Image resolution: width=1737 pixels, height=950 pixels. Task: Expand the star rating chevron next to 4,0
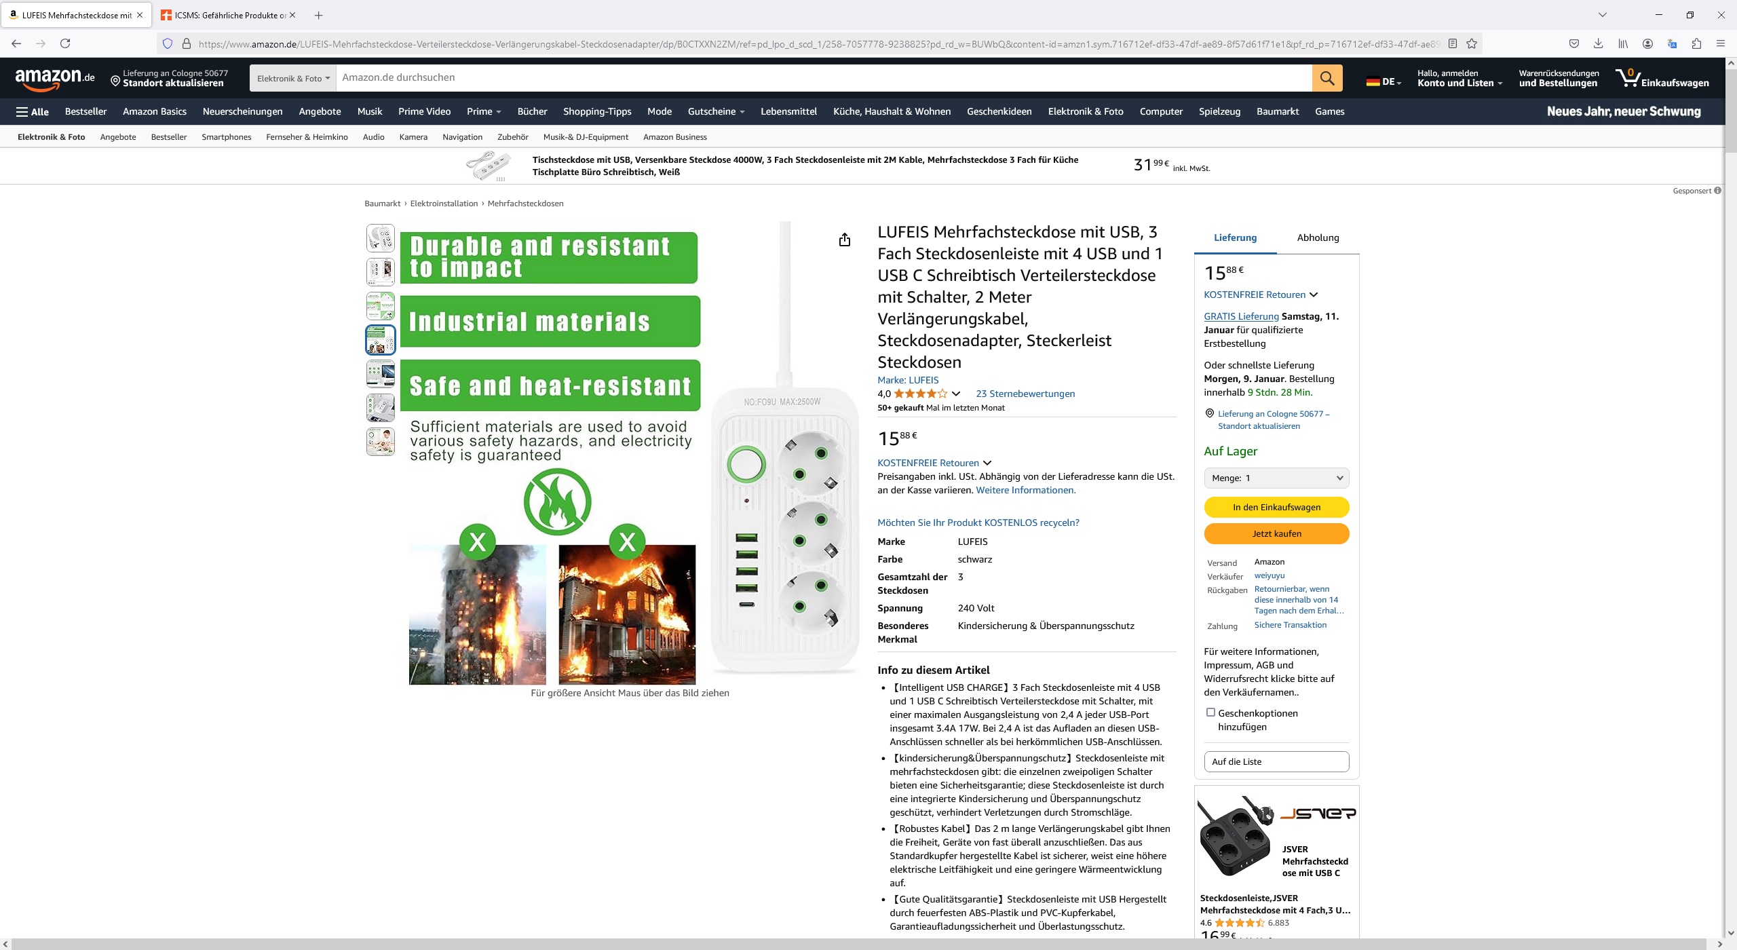point(956,394)
